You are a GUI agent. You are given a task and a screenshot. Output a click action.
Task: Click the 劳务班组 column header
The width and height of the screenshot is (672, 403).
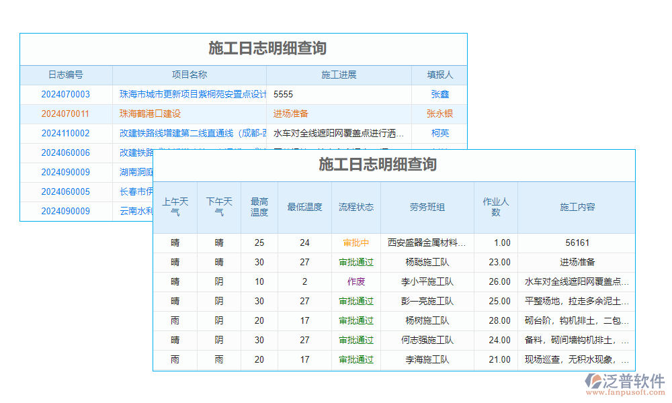click(x=427, y=207)
